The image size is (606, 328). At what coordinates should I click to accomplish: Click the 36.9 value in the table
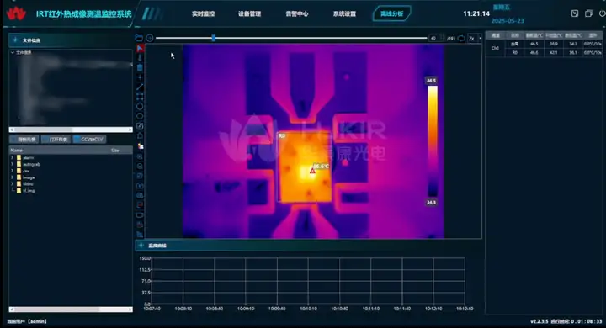pos(554,44)
